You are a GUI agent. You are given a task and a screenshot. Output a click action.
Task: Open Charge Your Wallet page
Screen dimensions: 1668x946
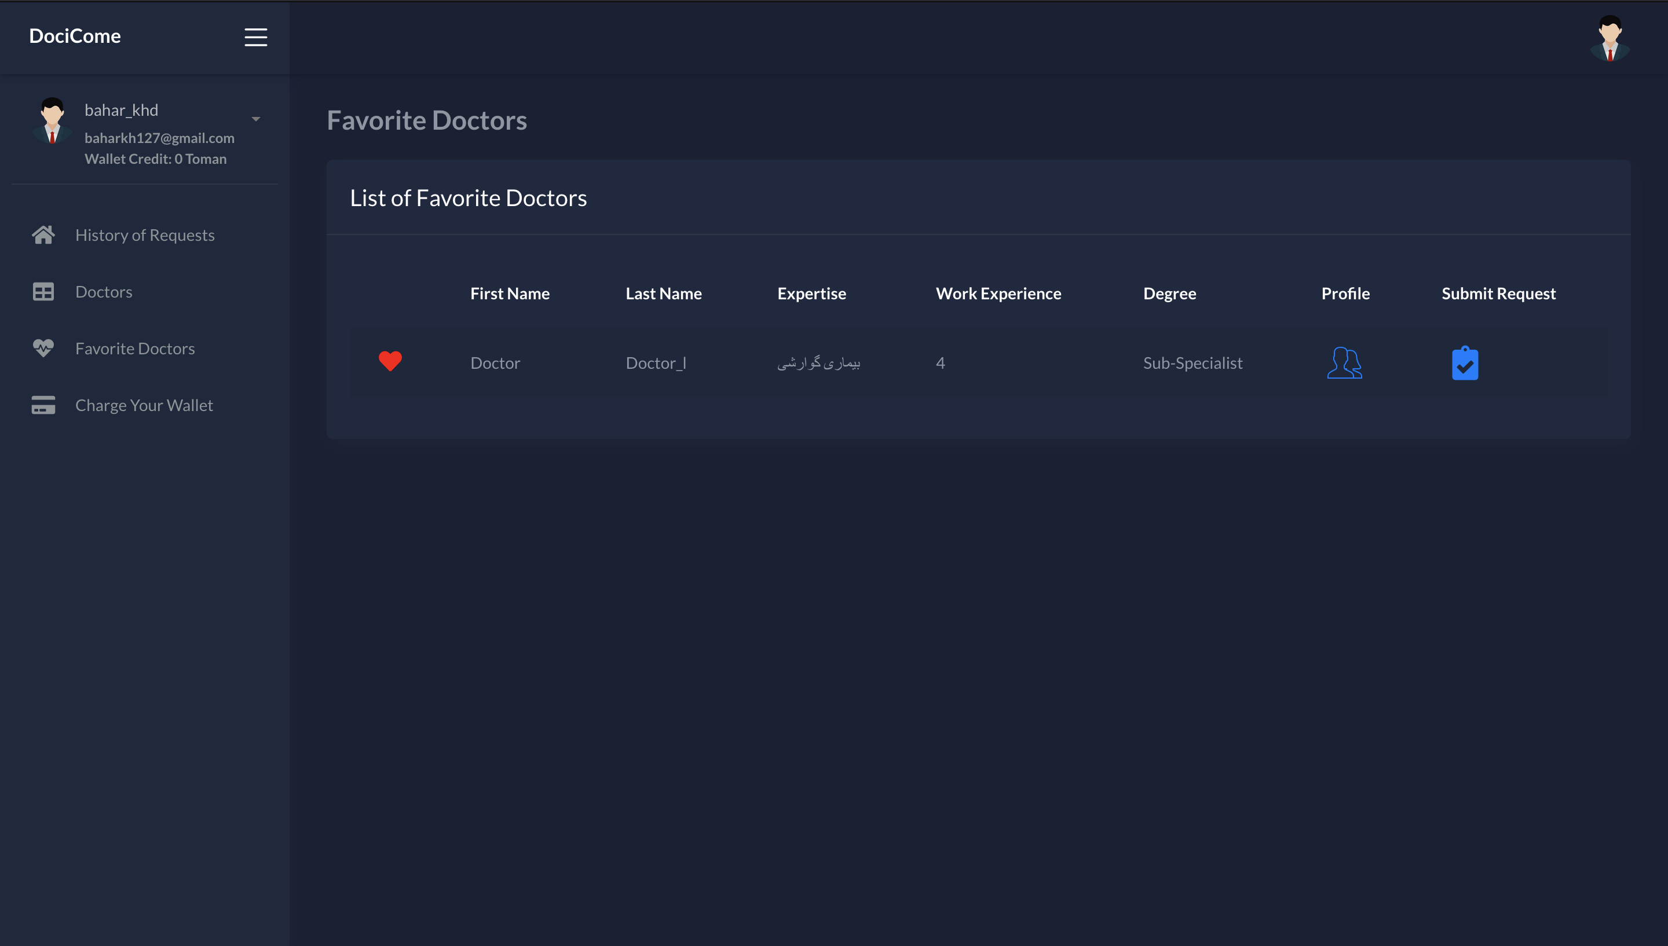[x=144, y=405]
